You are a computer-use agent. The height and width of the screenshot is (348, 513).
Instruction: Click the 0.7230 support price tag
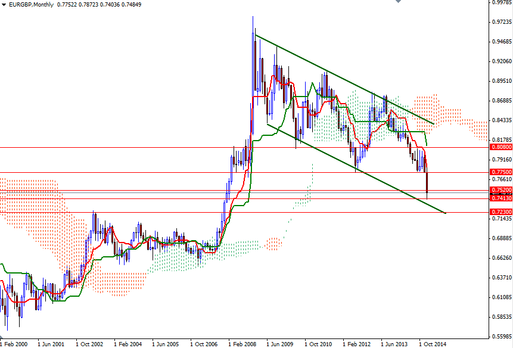[x=499, y=211]
